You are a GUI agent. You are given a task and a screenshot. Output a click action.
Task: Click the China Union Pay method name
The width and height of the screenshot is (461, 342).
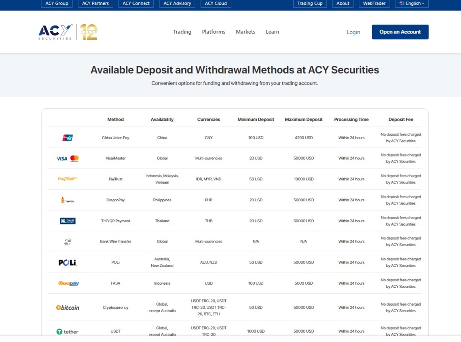coord(116,137)
